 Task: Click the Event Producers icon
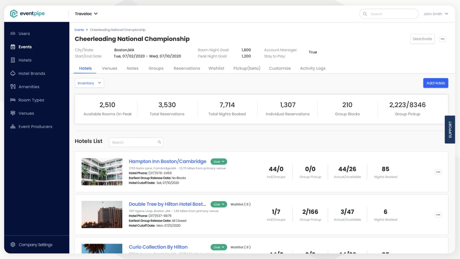point(13,126)
